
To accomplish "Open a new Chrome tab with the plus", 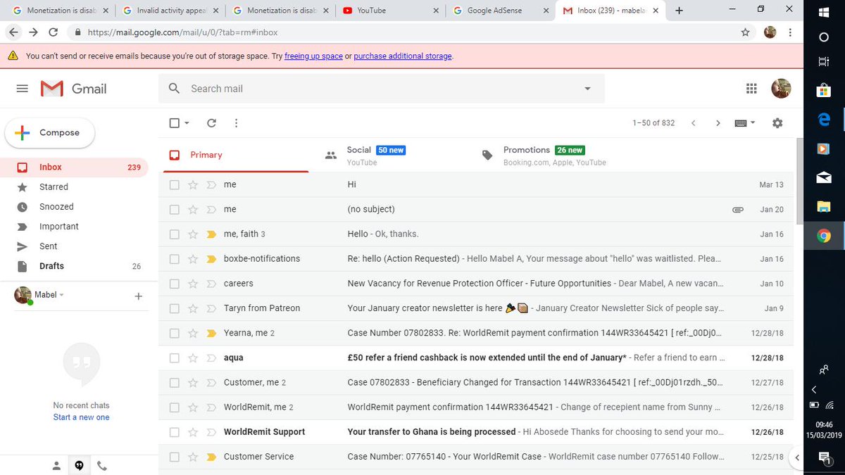I will coord(679,11).
